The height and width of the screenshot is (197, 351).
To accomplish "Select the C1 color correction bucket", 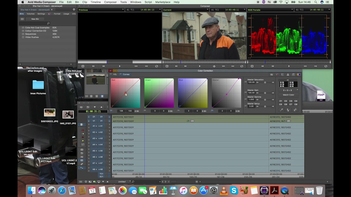I will click(281, 101).
